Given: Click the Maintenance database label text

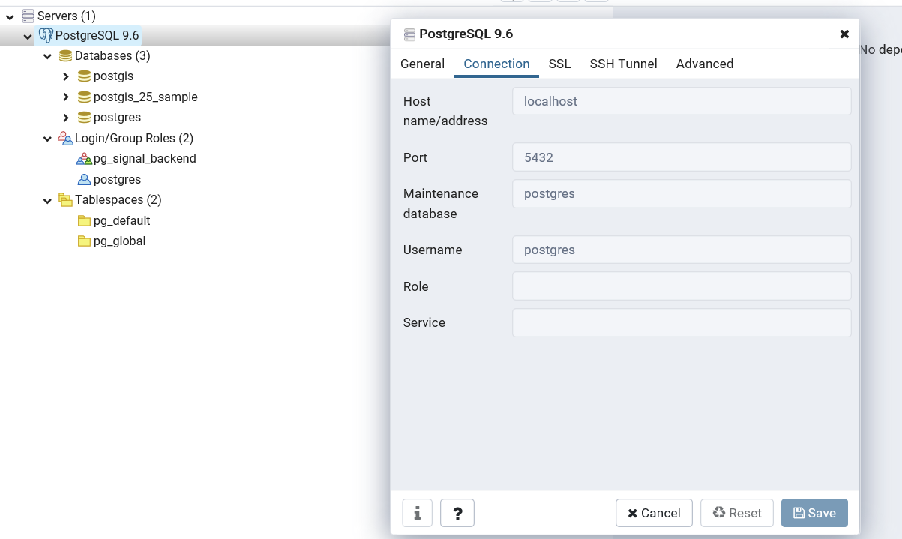Looking at the screenshot, I should (441, 204).
